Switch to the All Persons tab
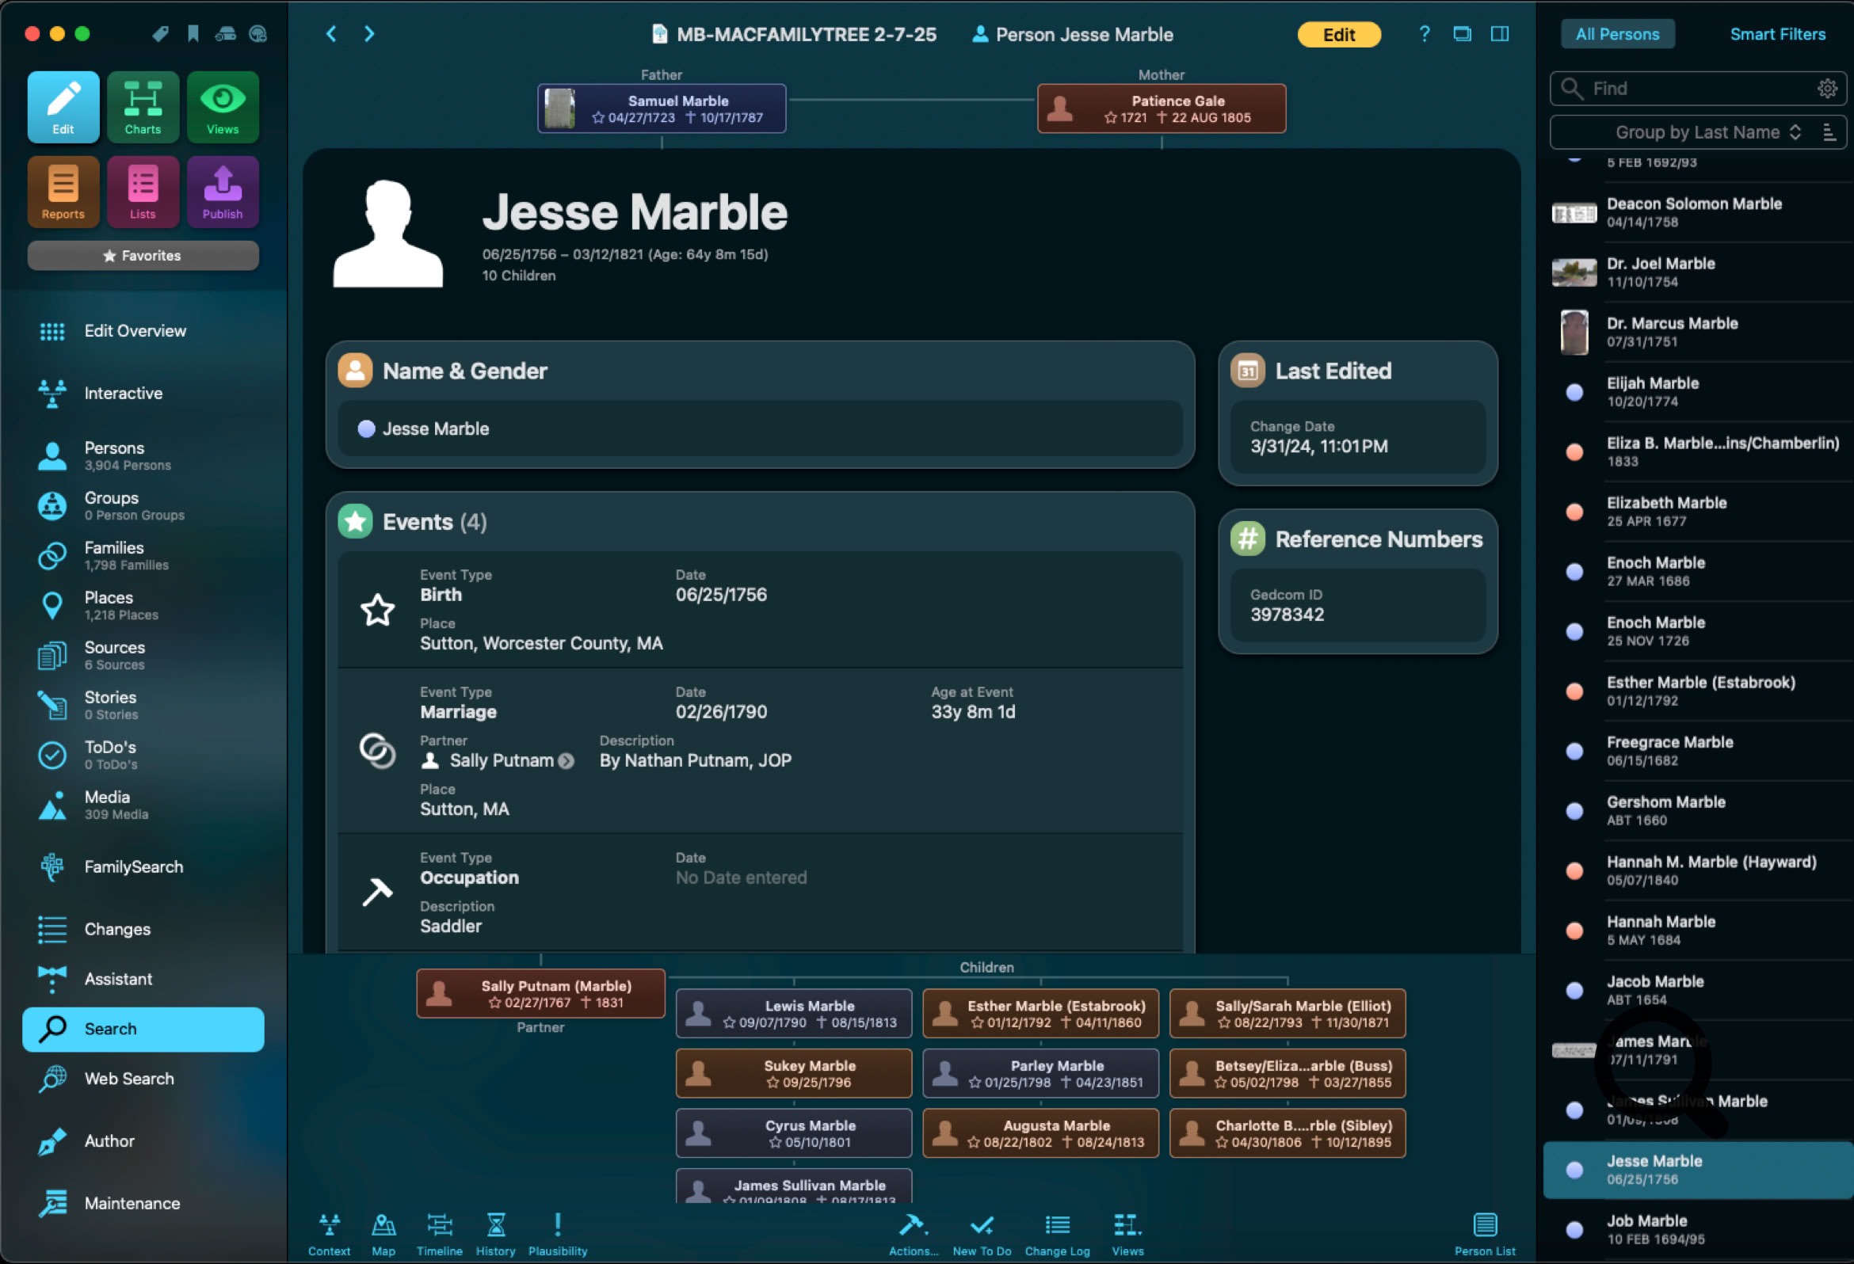The image size is (1854, 1264). pyautogui.click(x=1617, y=33)
